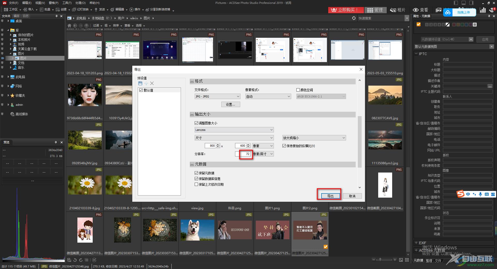Toggle Preserve metadata (保留元数据) checkbox
This screenshot has width=497, height=269.
coord(196,173)
